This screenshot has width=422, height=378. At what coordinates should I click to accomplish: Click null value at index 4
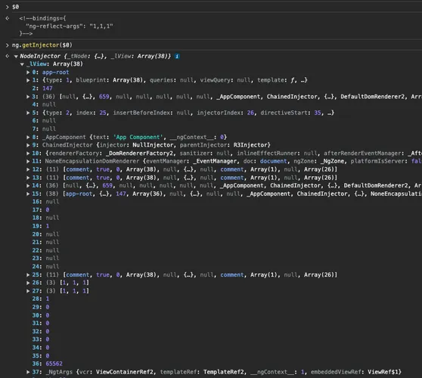(x=49, y=104)
